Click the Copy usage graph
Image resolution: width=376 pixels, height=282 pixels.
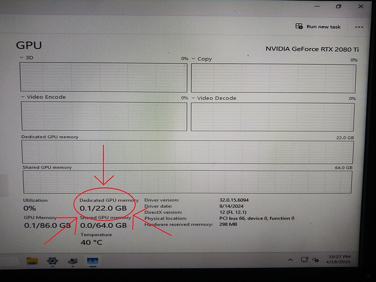click(x=273, y=78)
